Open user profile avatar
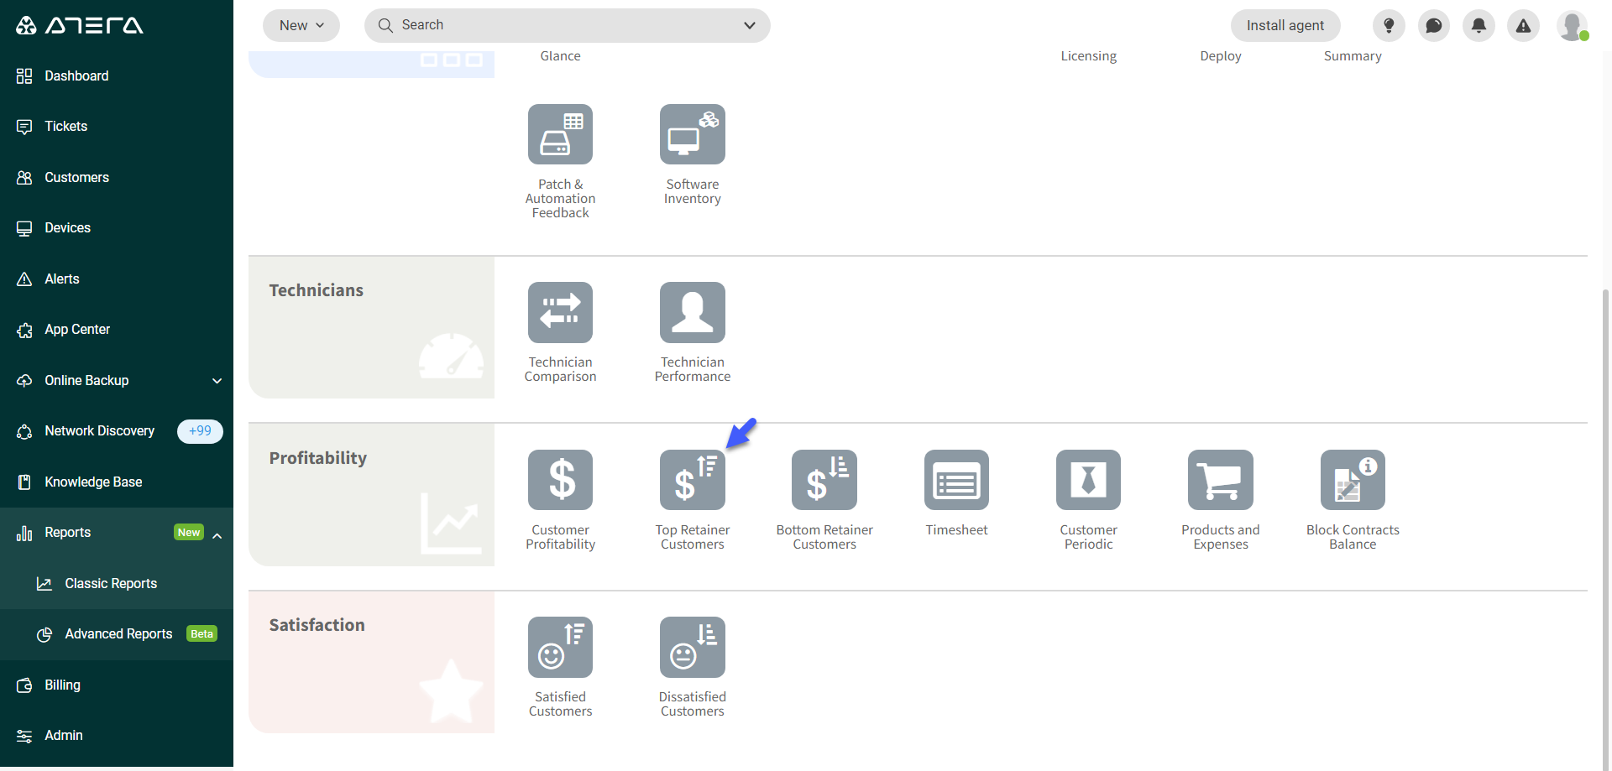This screenshot has height=771, width=1612. point(1572,26)
